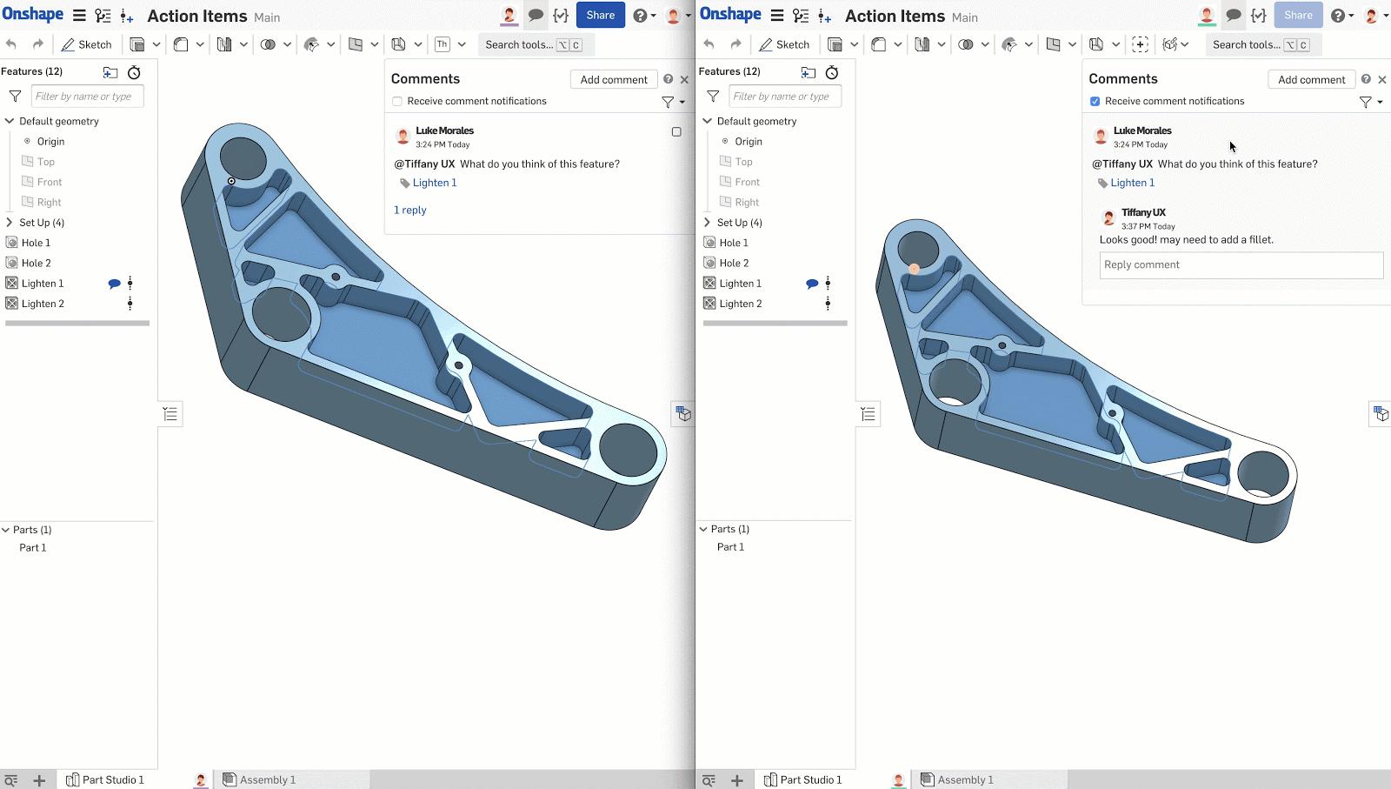The image size is (1391, 789).
Task: Click the stopwatch icon in left Features header
Action: [134, 72]
